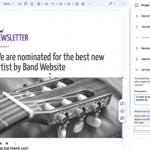Click the insert image toolbar icon
The width and height of the screenshot is (150, 150).
coord(32,4)
